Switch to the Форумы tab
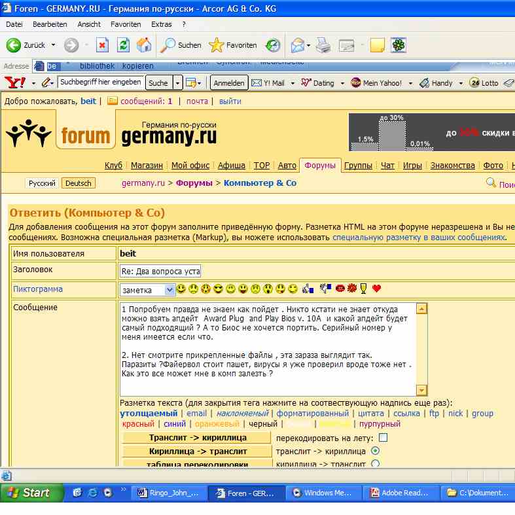515x515 pixels. pyautogui.click(x=320, y=165)
